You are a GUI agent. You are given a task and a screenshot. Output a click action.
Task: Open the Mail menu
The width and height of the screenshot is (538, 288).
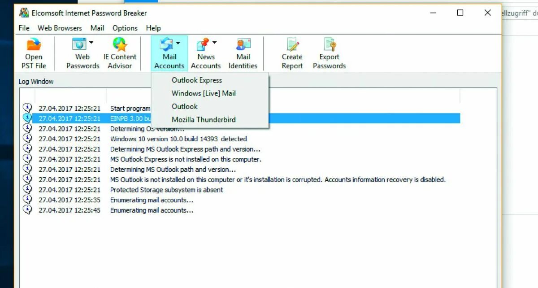[x=97, y=28]
